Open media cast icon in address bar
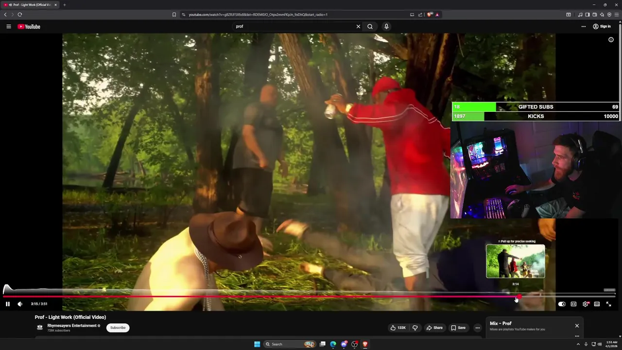This screenshot has width=622, height=350. click(412, 15)
